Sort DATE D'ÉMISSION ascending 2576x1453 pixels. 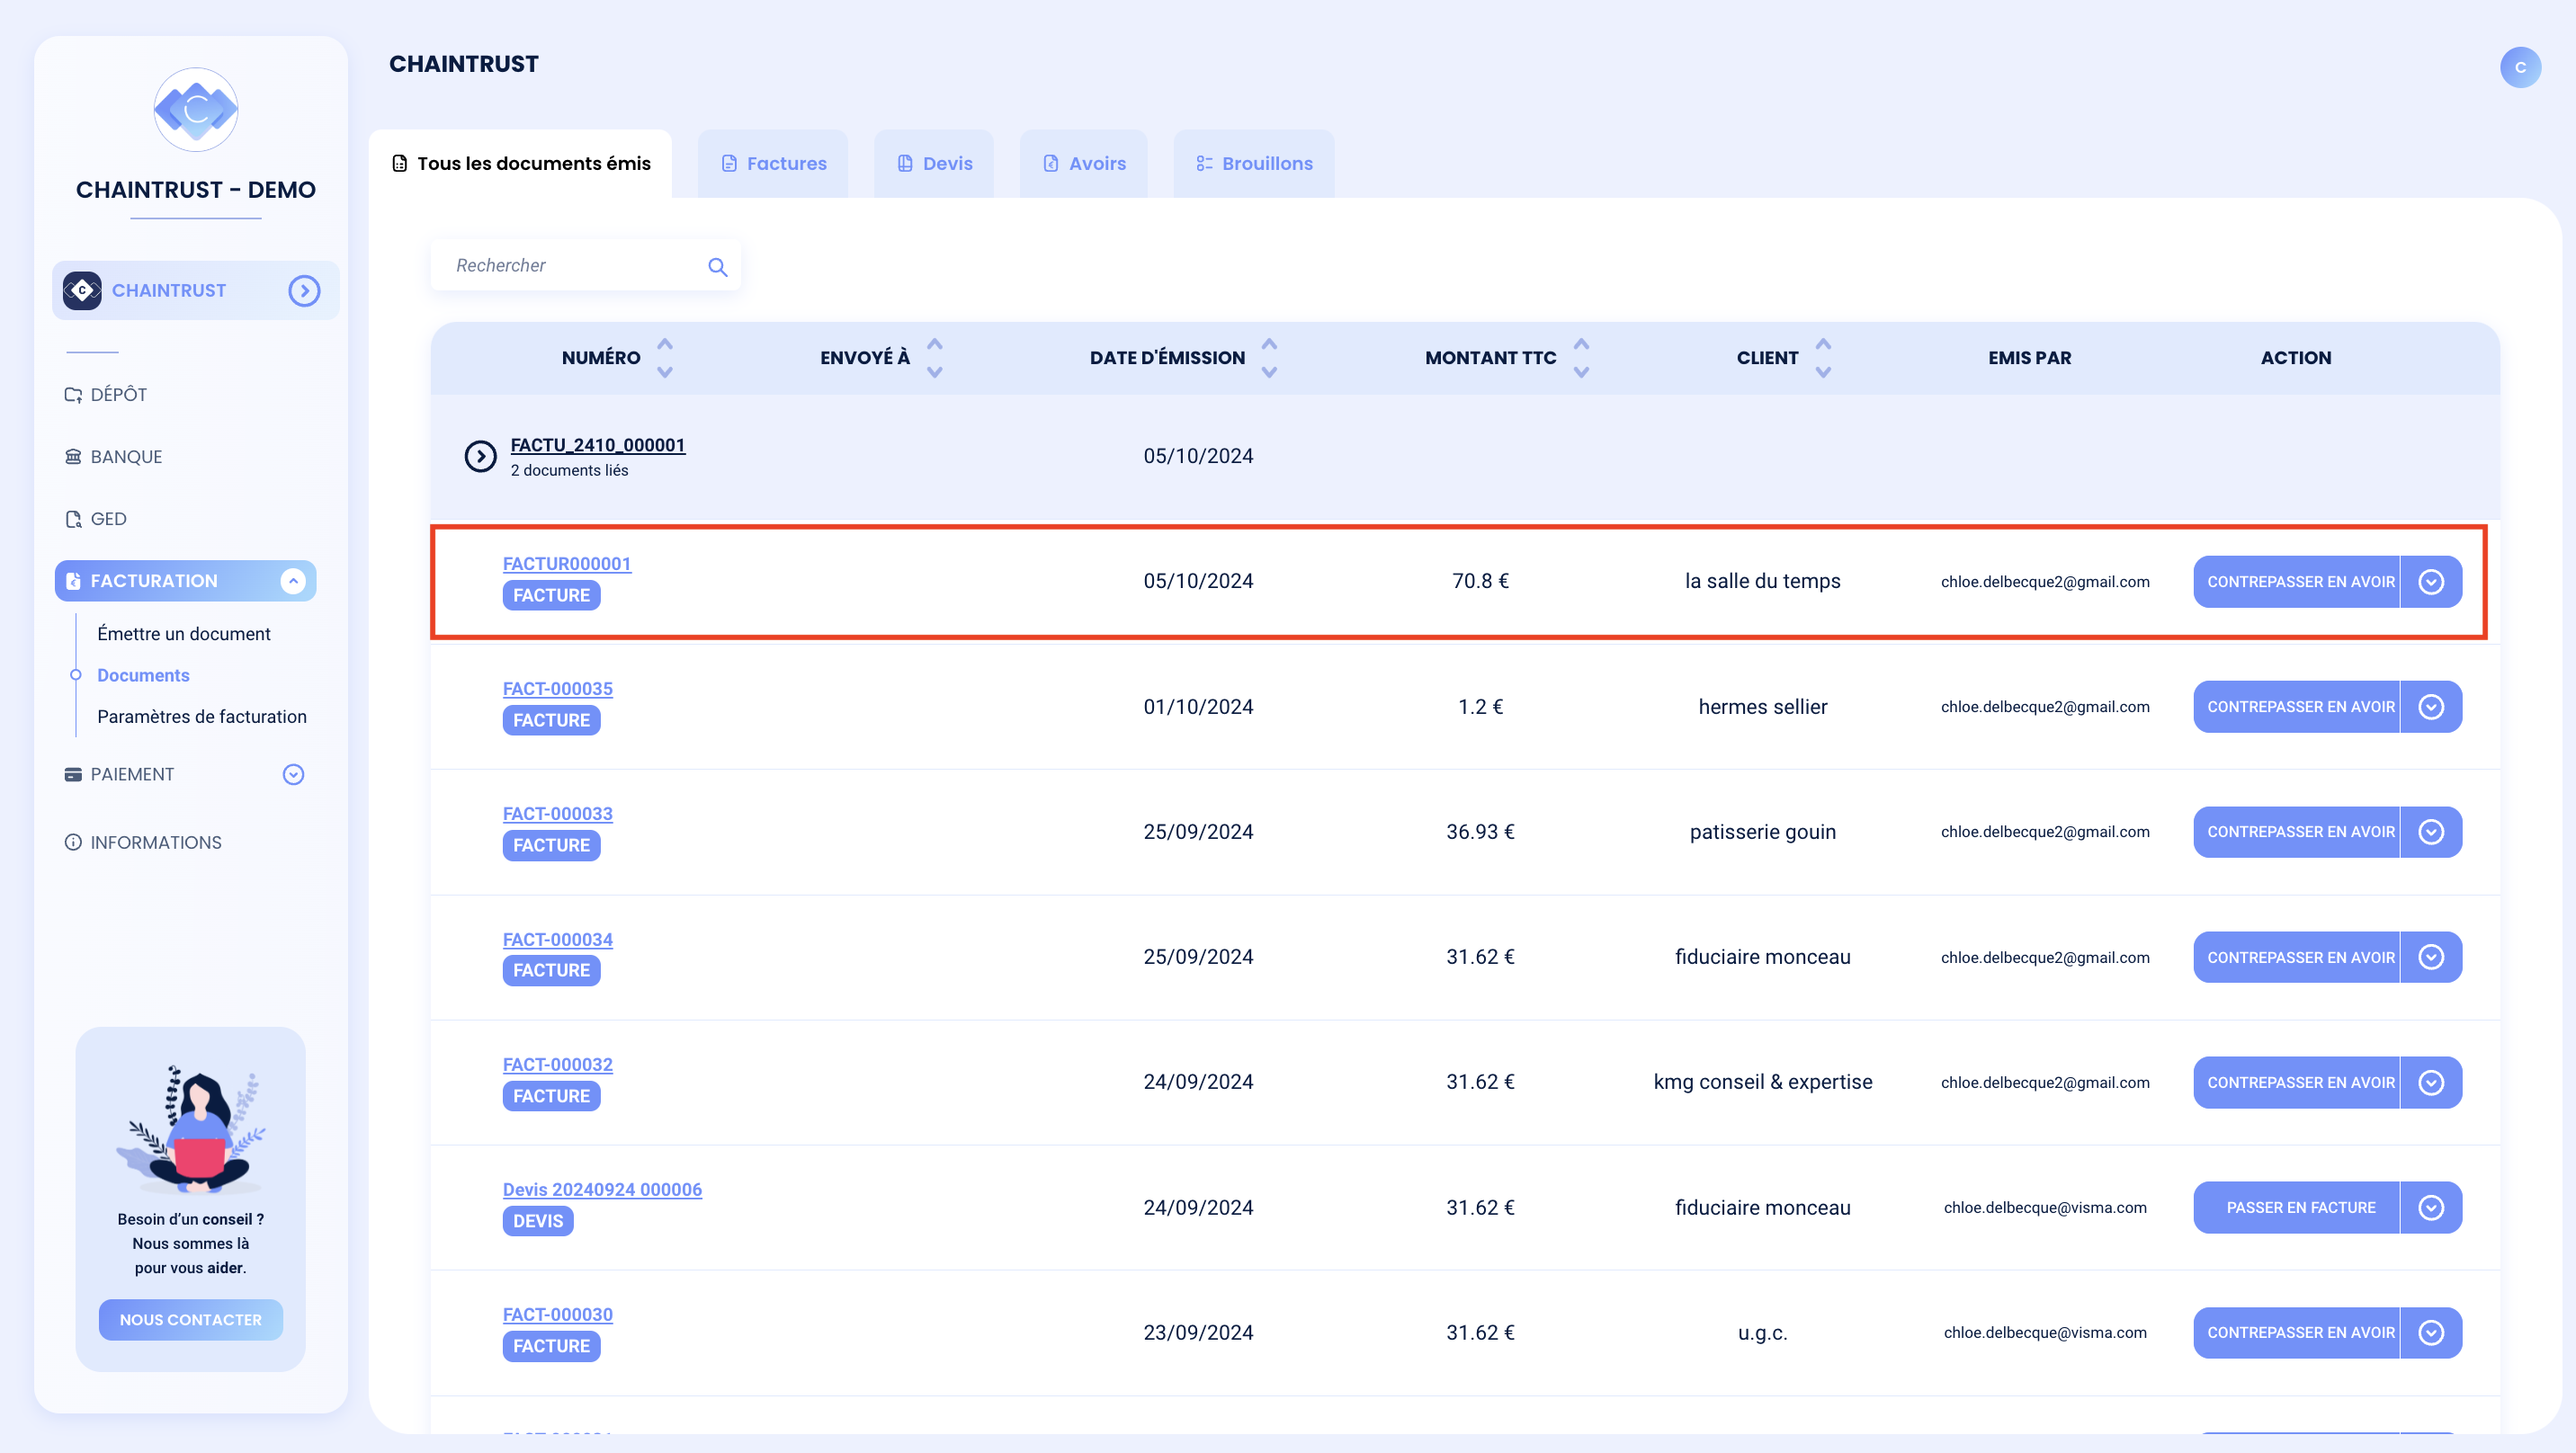click(1270, 344)
